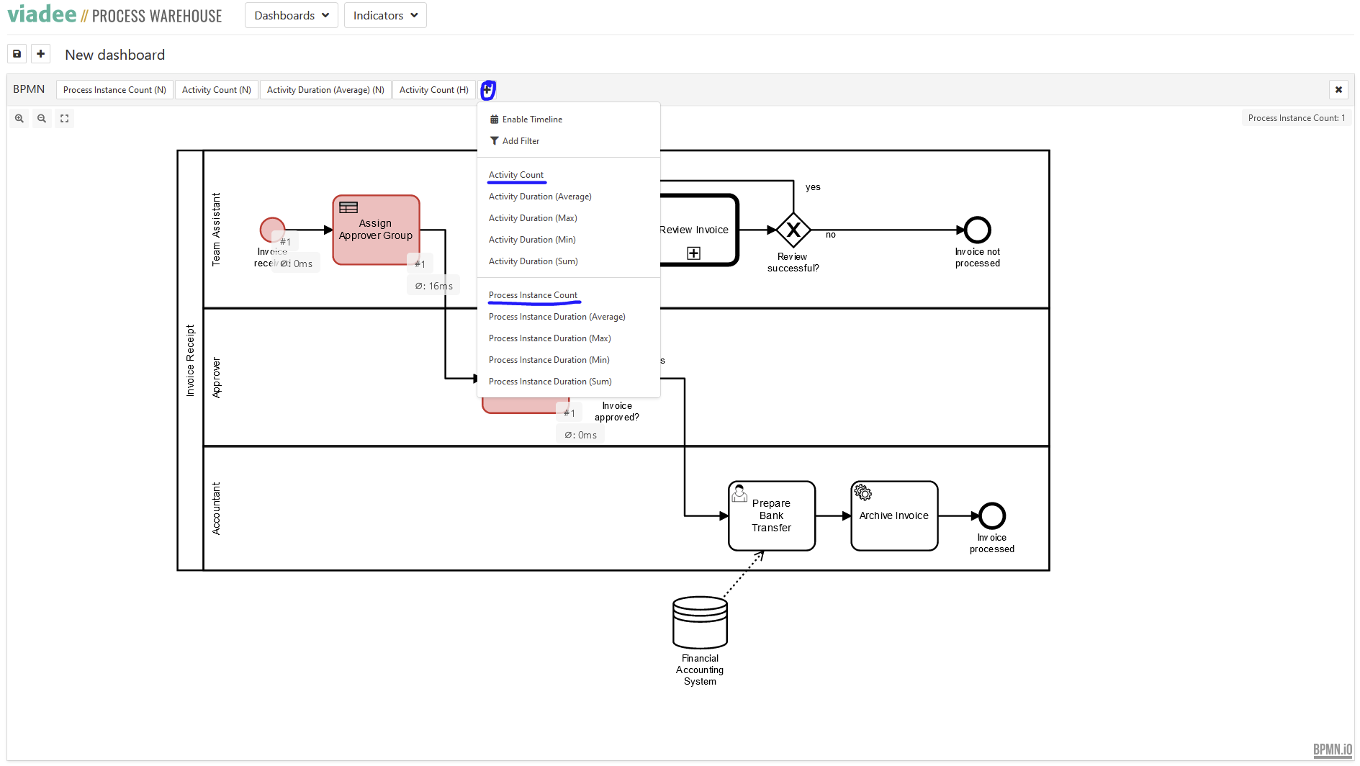
Task: Zoom into the BPMN diagram
Action: [19, 118]
